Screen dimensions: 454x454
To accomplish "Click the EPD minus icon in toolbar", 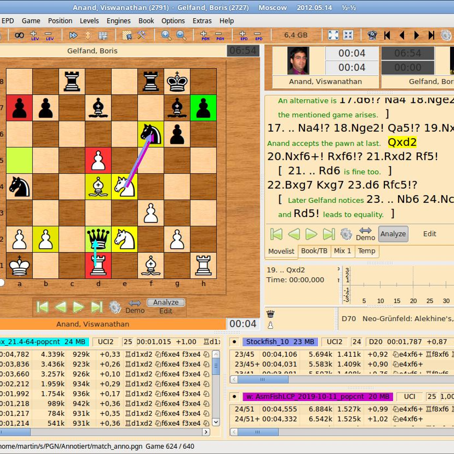I will click(x=258, y=35).
